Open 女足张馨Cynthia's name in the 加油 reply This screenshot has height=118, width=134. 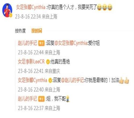[x=32, y=80]
